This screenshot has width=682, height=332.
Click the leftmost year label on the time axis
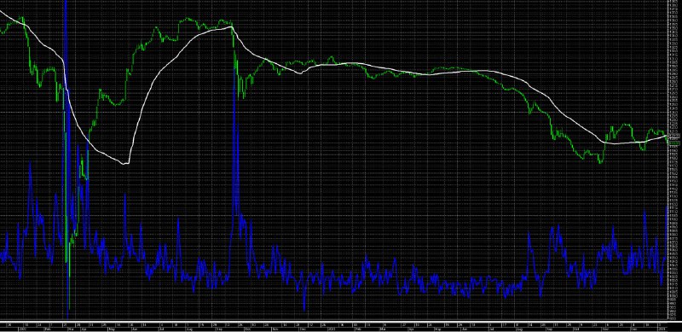[x=23, y=329]
